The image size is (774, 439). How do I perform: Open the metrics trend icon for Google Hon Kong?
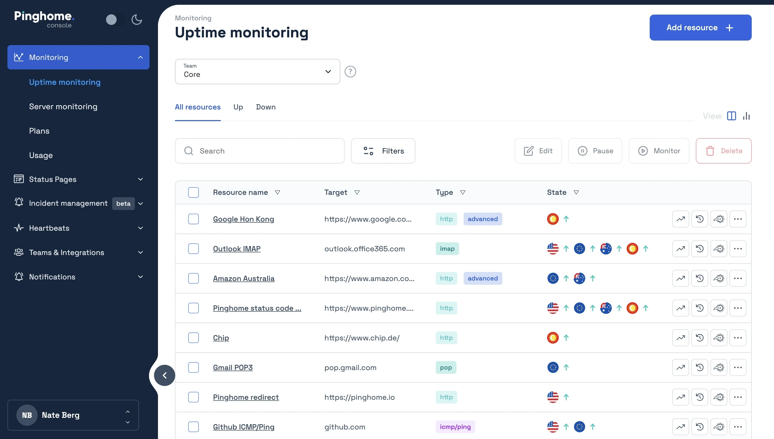pos(681,219)
